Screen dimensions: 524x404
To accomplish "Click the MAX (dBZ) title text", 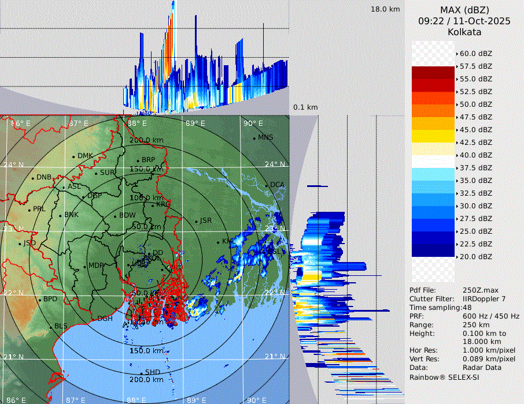I will pos(464,10).
